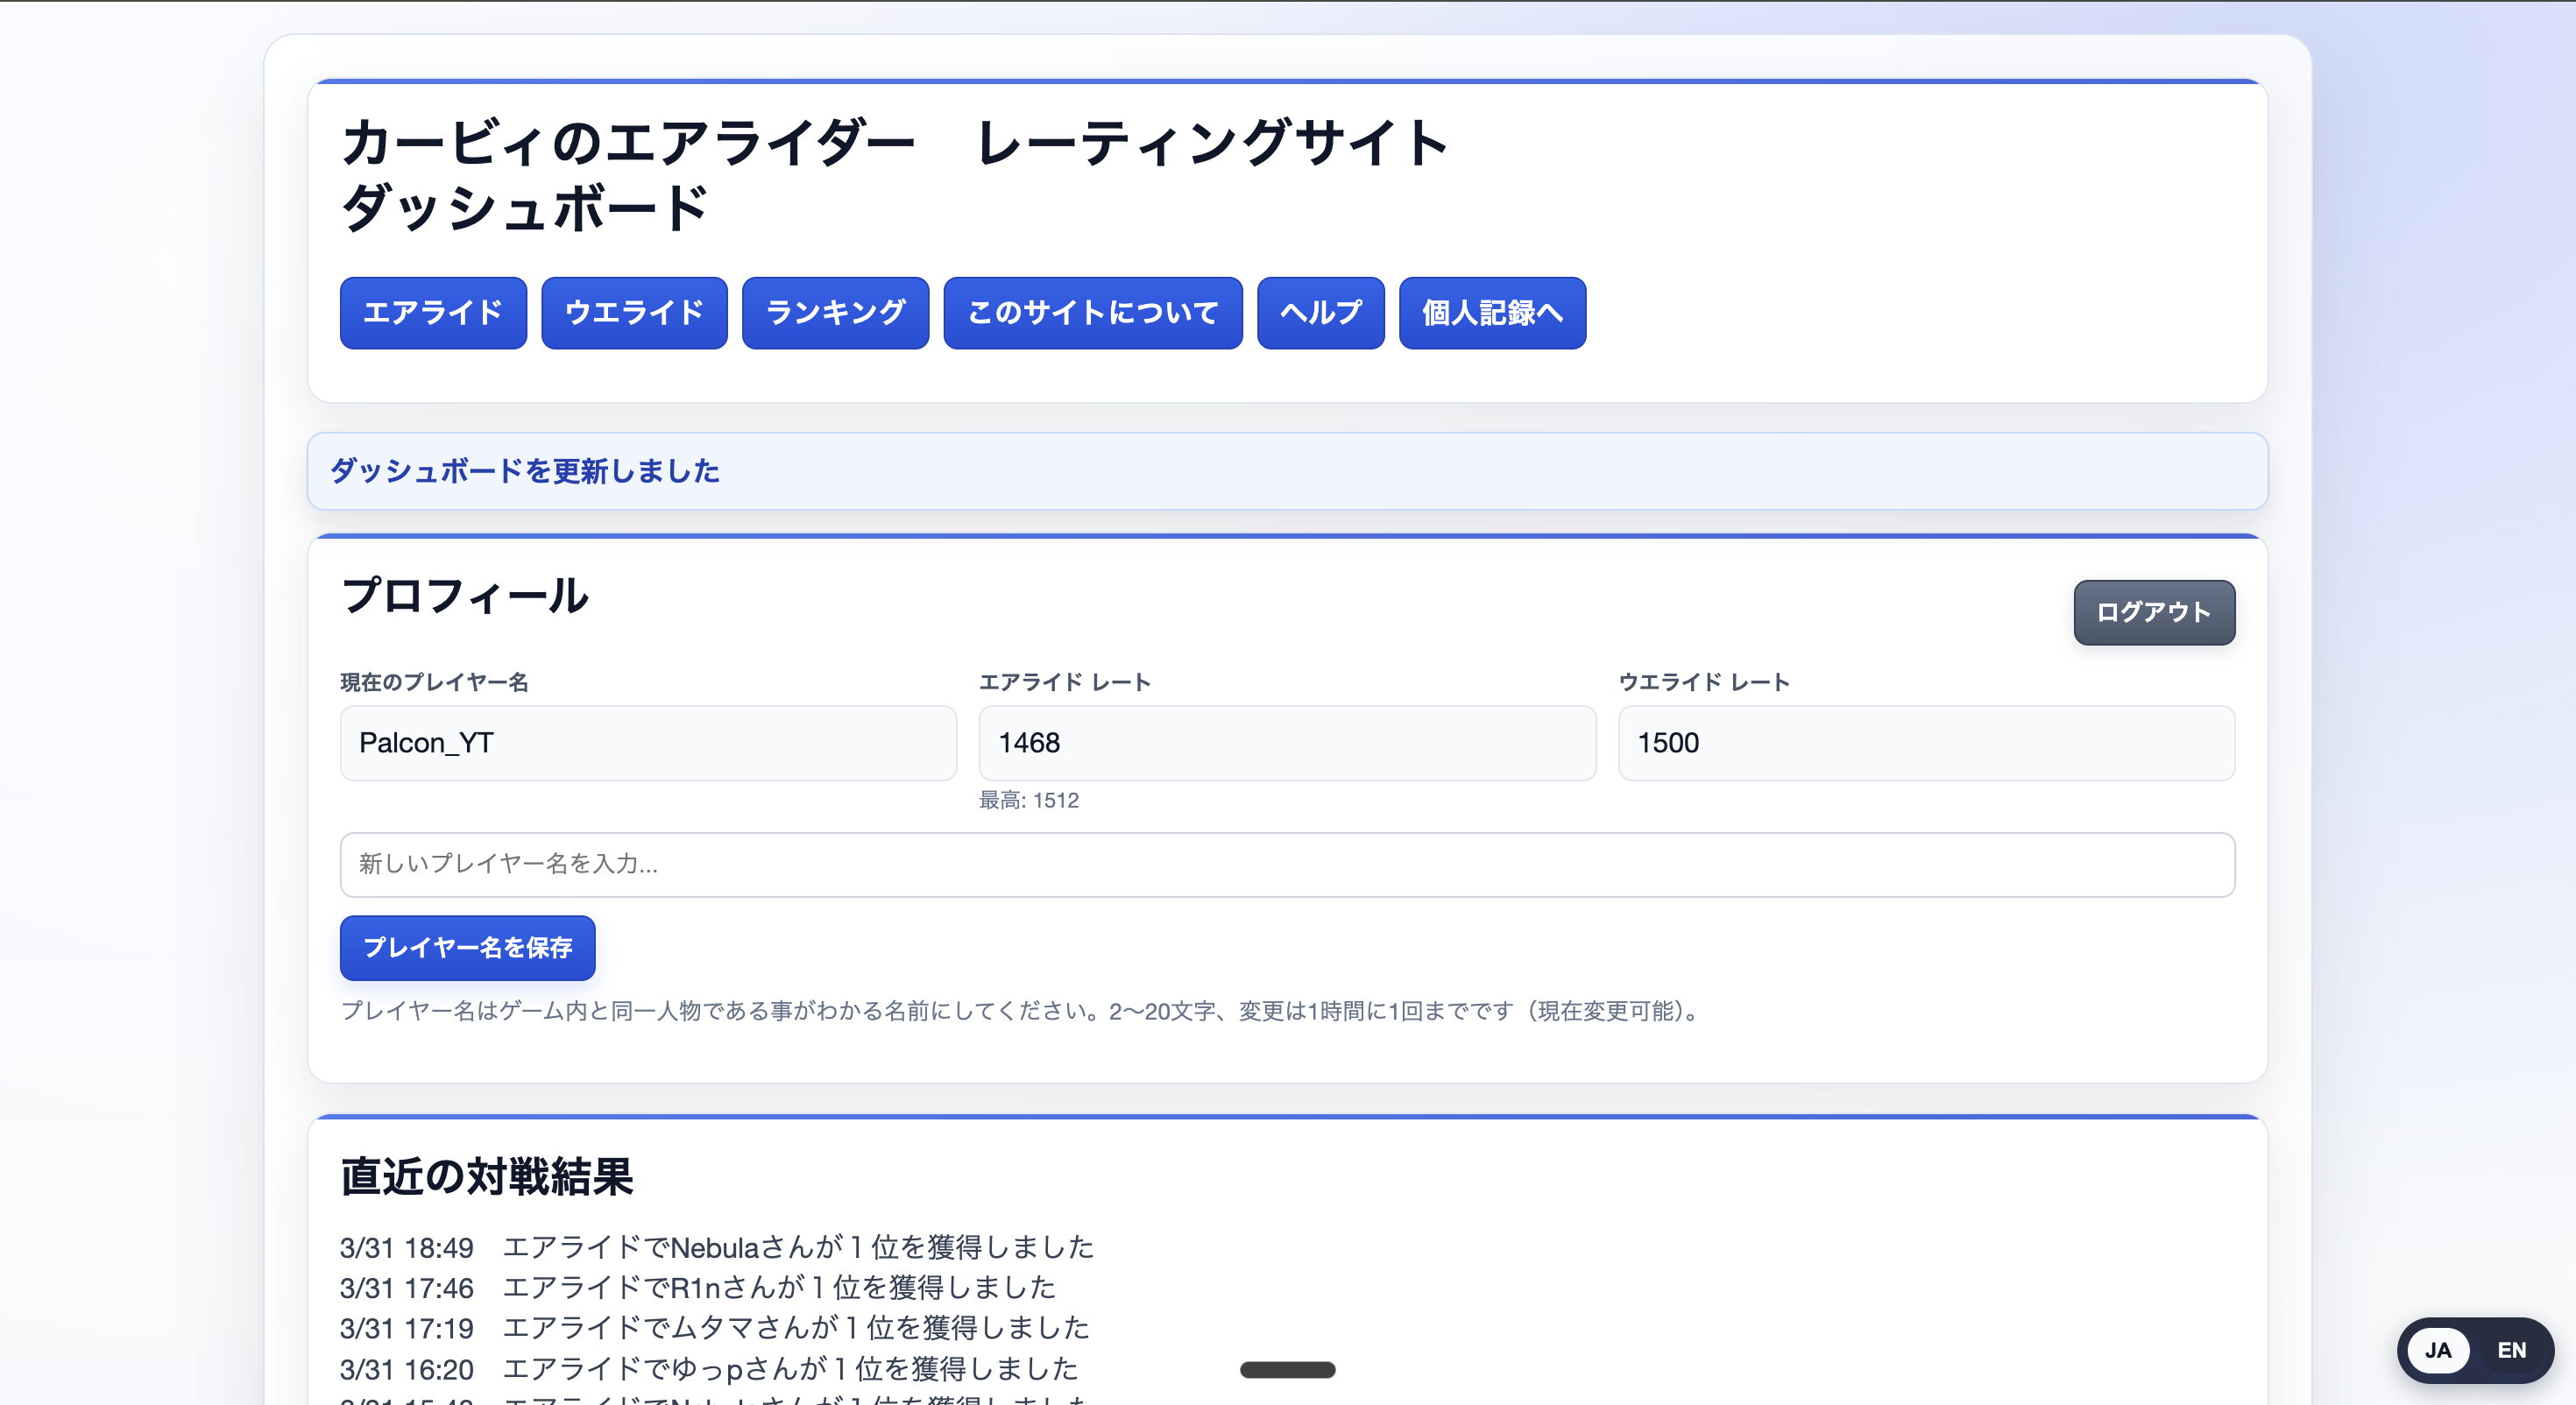Go to 個人記録へ page
The width and height of the screenshot is (2576, 1405).
coord(1491,313)
